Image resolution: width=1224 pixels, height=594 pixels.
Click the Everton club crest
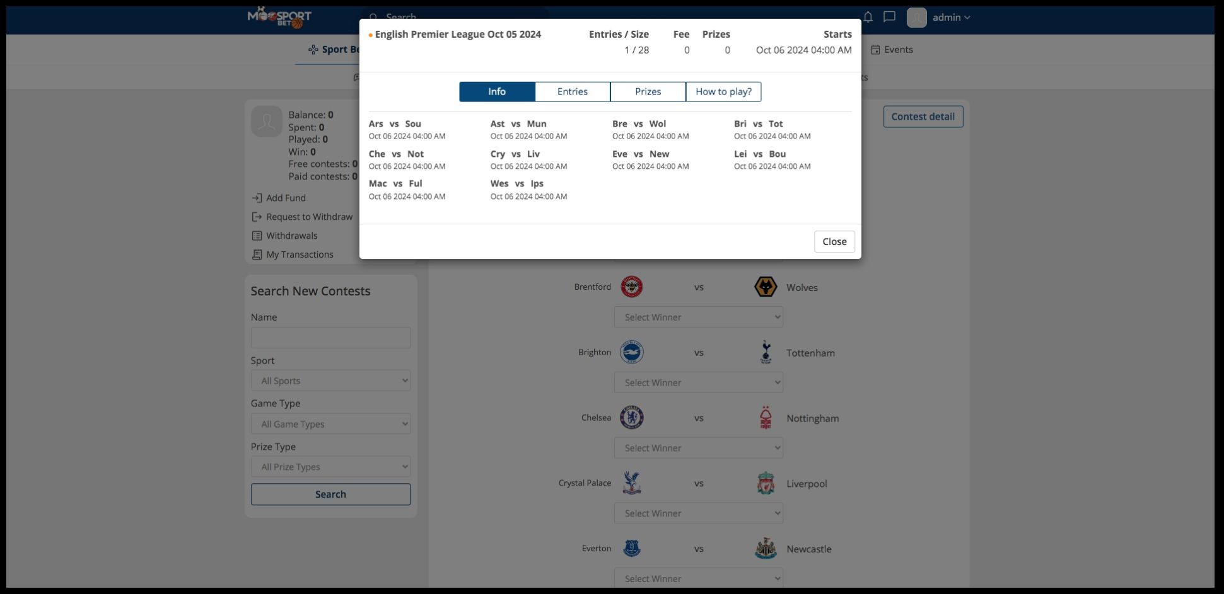(x=631, y=549)
